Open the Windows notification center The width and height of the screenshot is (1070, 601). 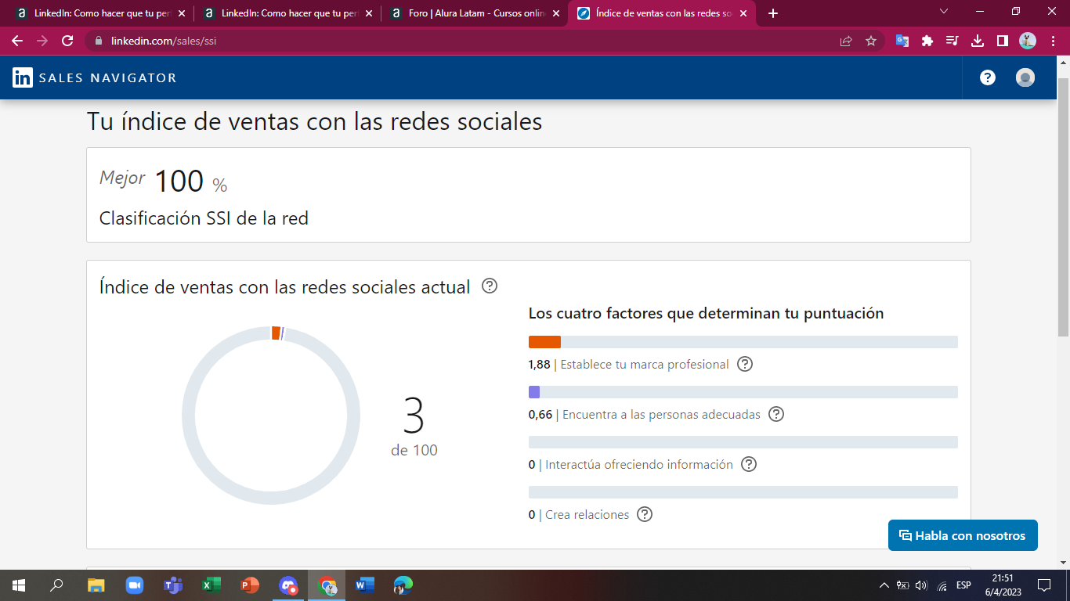[1043, 585]
